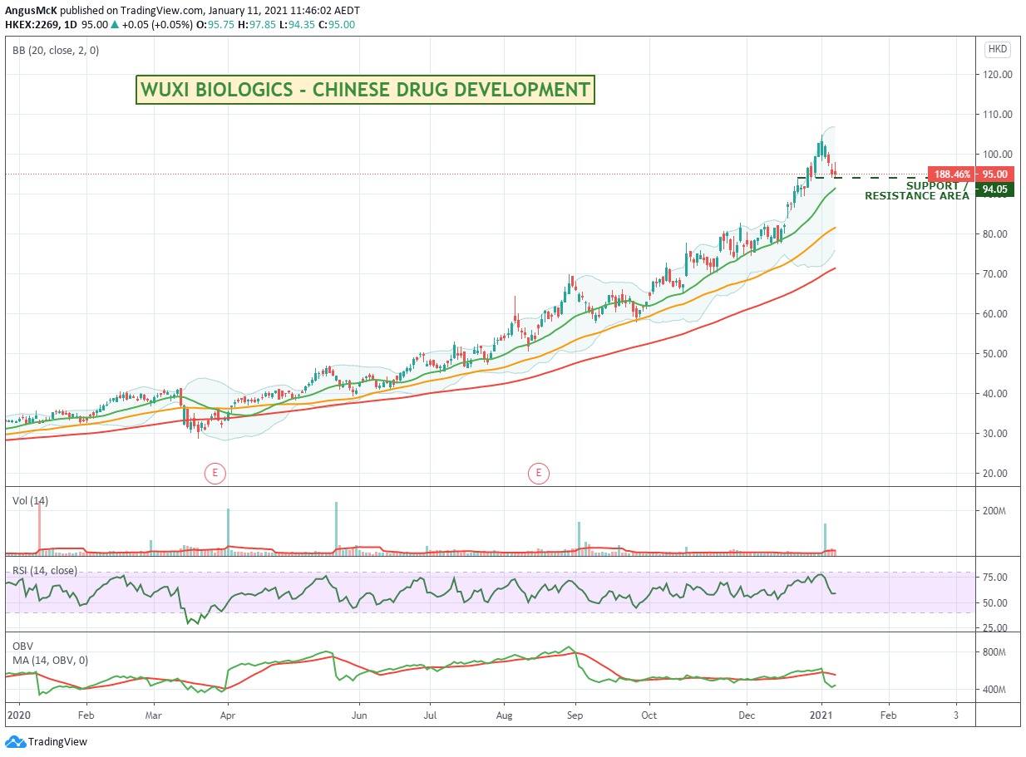Click the Aug label on time axis
The image size is (1026, 757).
coord(503,715)
